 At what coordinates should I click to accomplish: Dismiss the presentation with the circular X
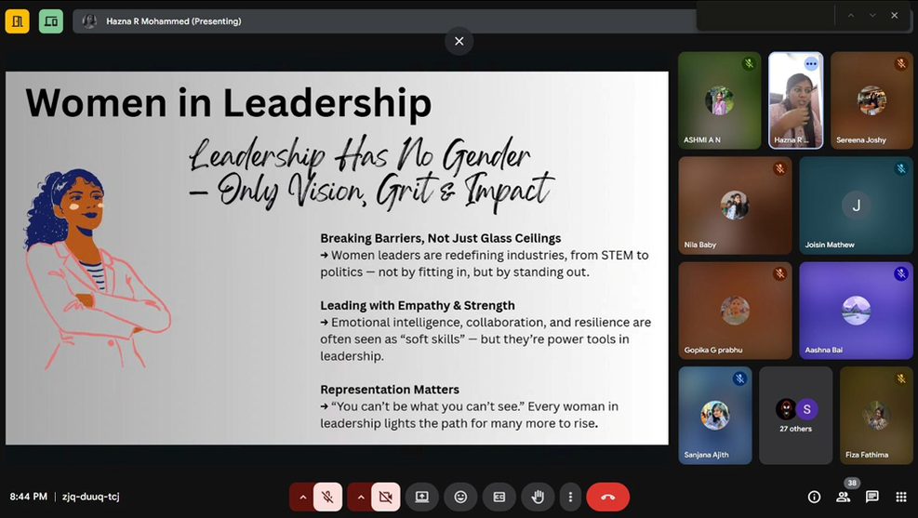pos(459,41)
